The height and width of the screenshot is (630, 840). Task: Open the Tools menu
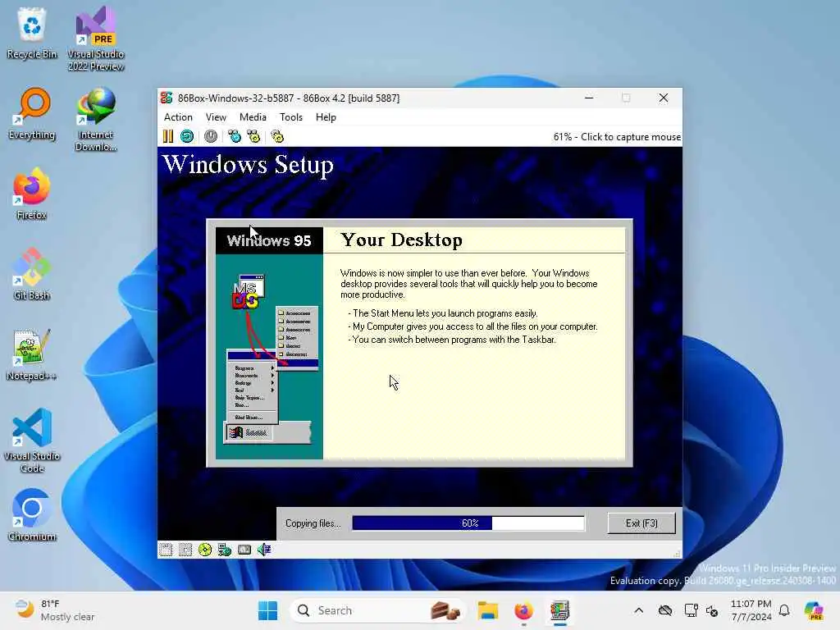click(x=291, y=117)
